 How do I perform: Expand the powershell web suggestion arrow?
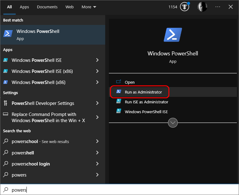[97, 153]
